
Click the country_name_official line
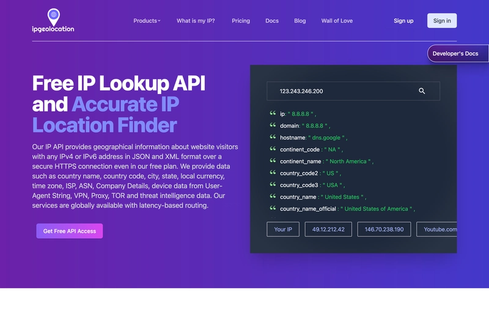tap(342, 208)
